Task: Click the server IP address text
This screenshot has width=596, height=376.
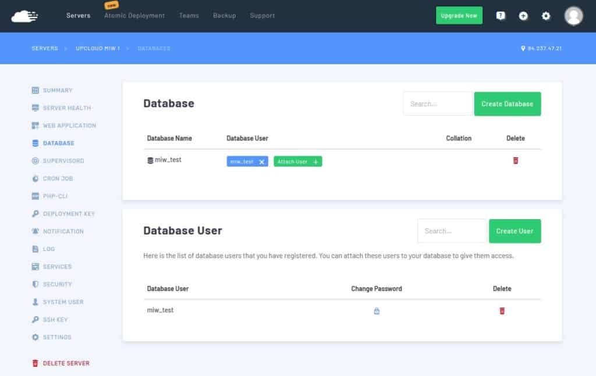Action: coord(544,48)
